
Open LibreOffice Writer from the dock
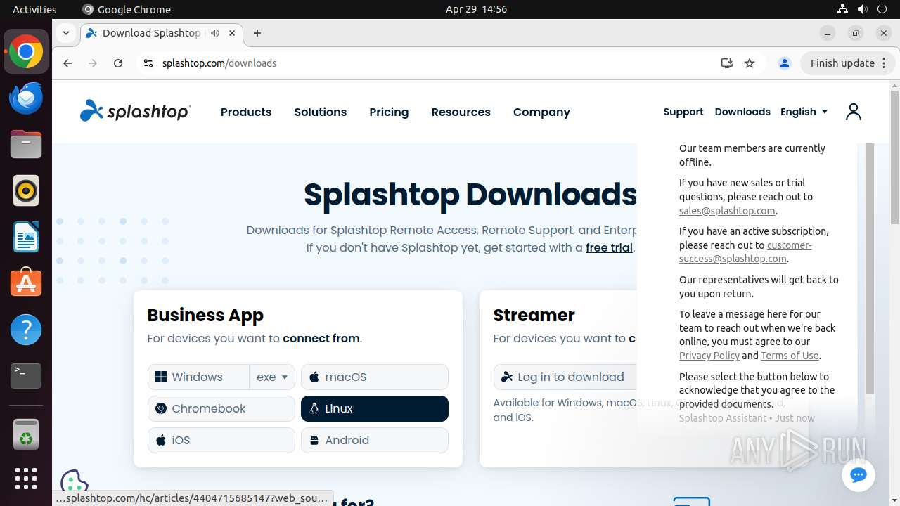[26, 238]
